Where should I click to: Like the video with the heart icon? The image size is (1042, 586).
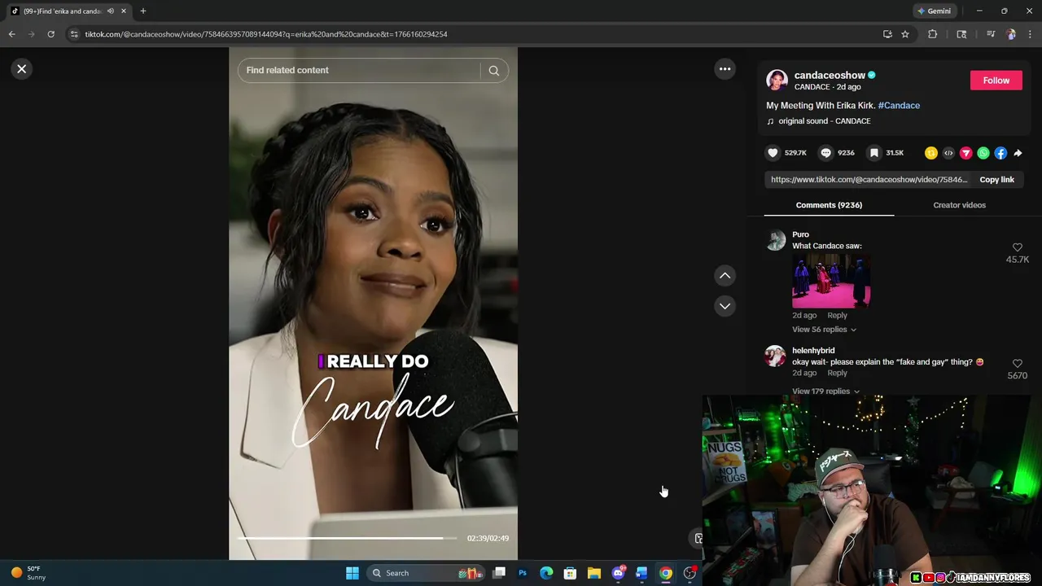click(773, 153)
